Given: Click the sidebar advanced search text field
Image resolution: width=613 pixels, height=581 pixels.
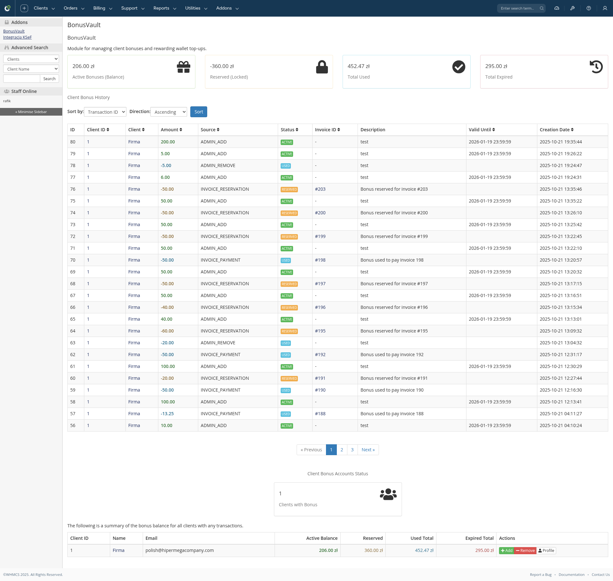Looking at the screenshot, I should tap(21, 79).
